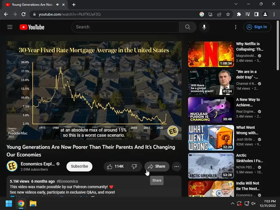Open YouTube settings three-dot menu
This screenshot has height=210, width=280.
[x=236, y=27]
